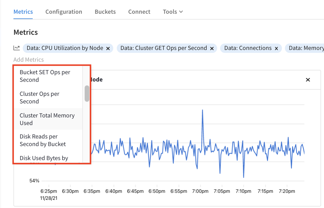Remove the Connections metric chip
This screenshot has height=208, width=324.
point(276,48)
